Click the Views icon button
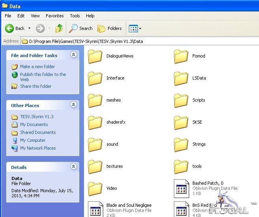 coord(133,28)
